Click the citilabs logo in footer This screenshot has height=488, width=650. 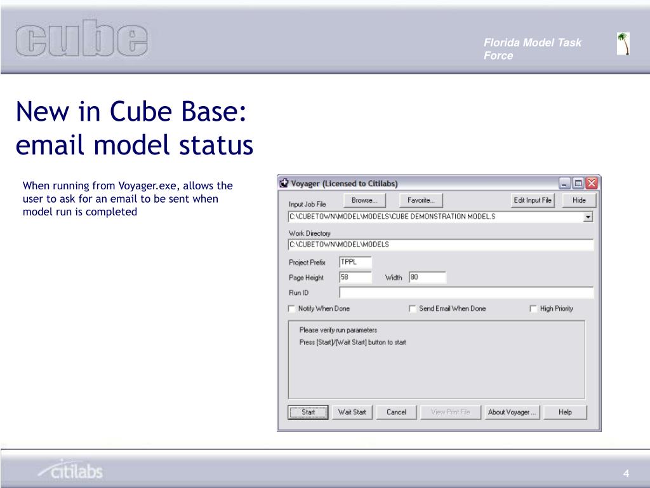click(x=70, y=470)
